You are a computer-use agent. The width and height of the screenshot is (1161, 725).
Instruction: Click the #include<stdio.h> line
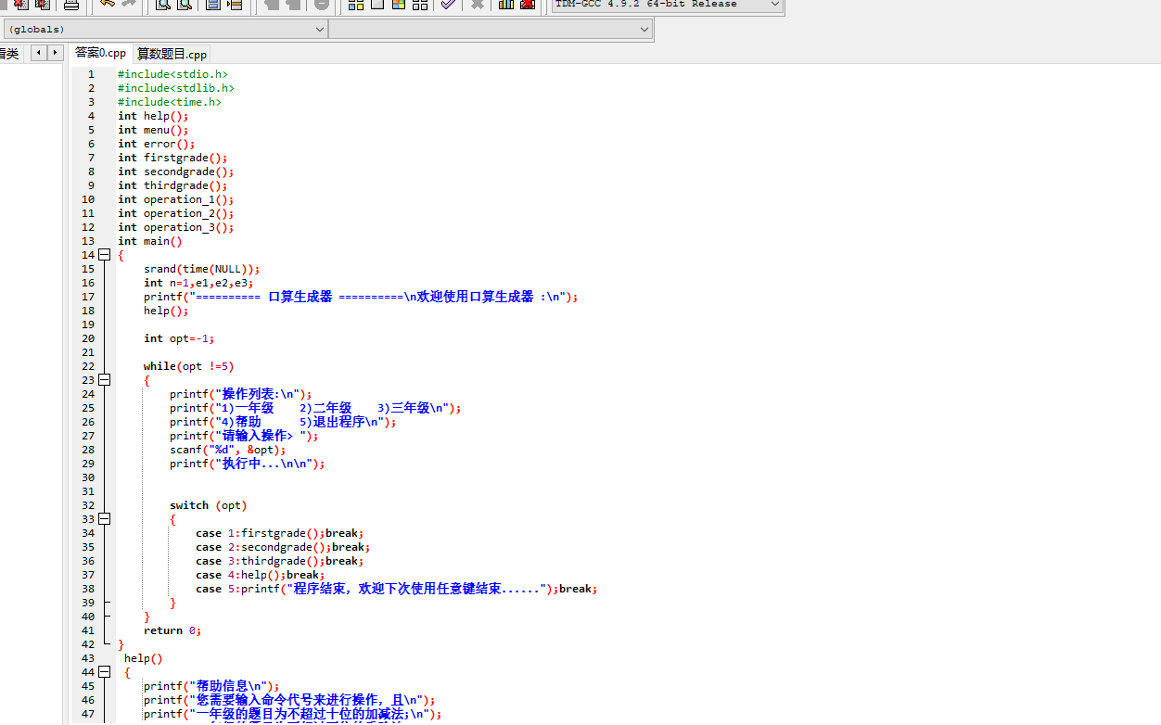coord(172,74)
